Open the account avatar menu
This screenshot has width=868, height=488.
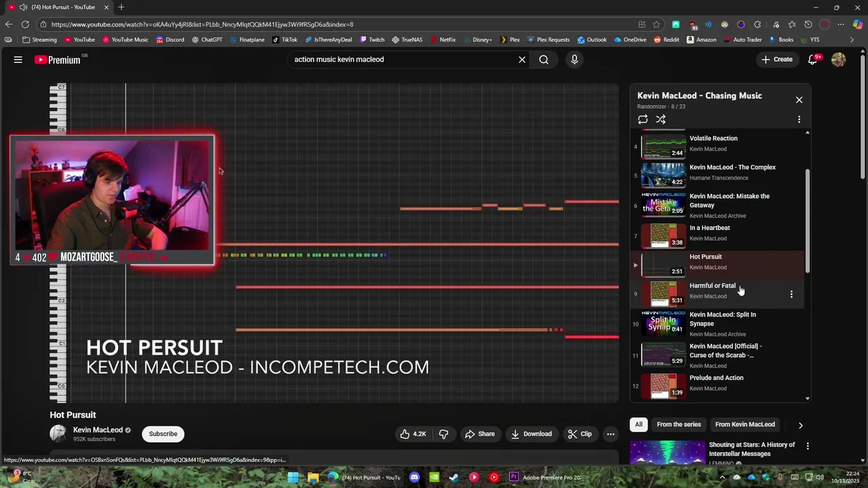click(839, 60)
